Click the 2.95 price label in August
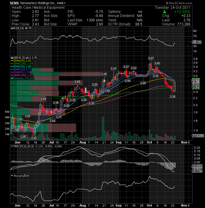The height and width of the screenshot is (208, 205). pos(104,74)
